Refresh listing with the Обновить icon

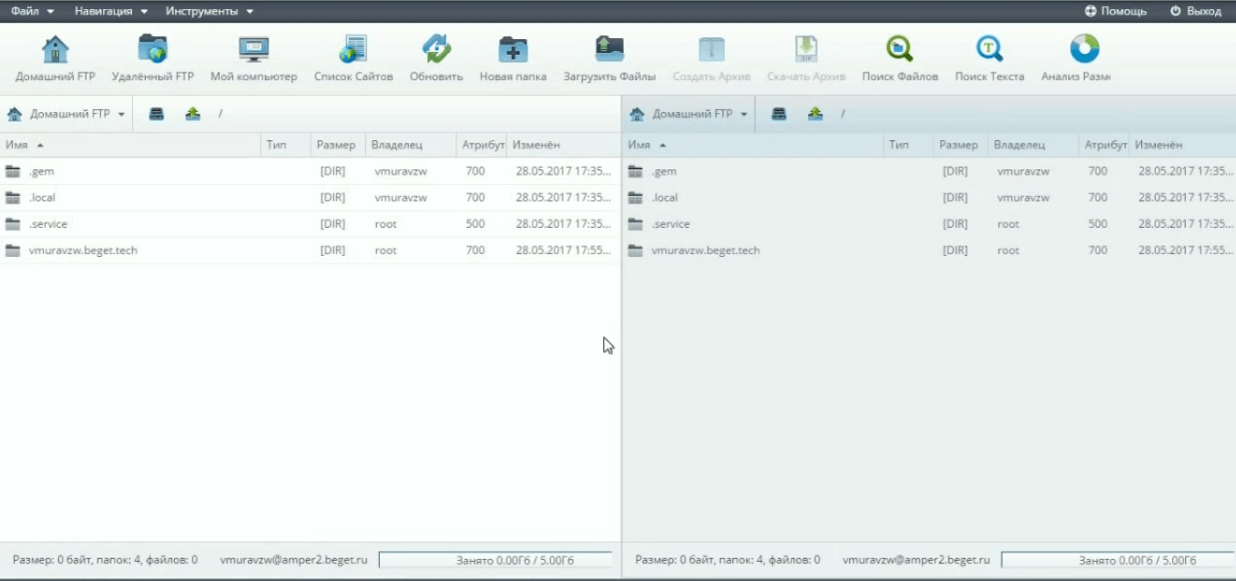[436, 49]
